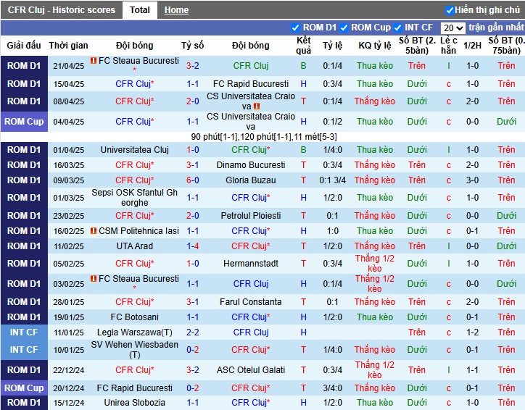Screen dimensions: 525x410
Task: Open Gloria Buzau team link
Action: coord(251,180)
